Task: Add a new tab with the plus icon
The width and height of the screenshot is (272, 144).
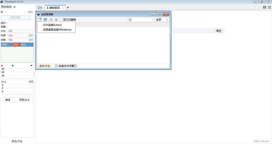Action: click(68, 7)
